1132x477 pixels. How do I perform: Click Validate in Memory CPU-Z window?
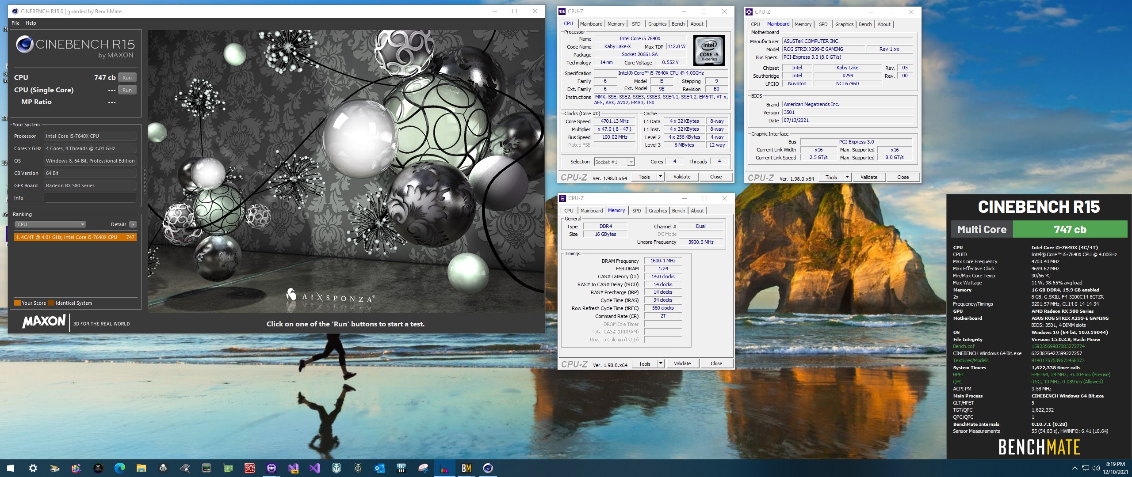[682, 363]
